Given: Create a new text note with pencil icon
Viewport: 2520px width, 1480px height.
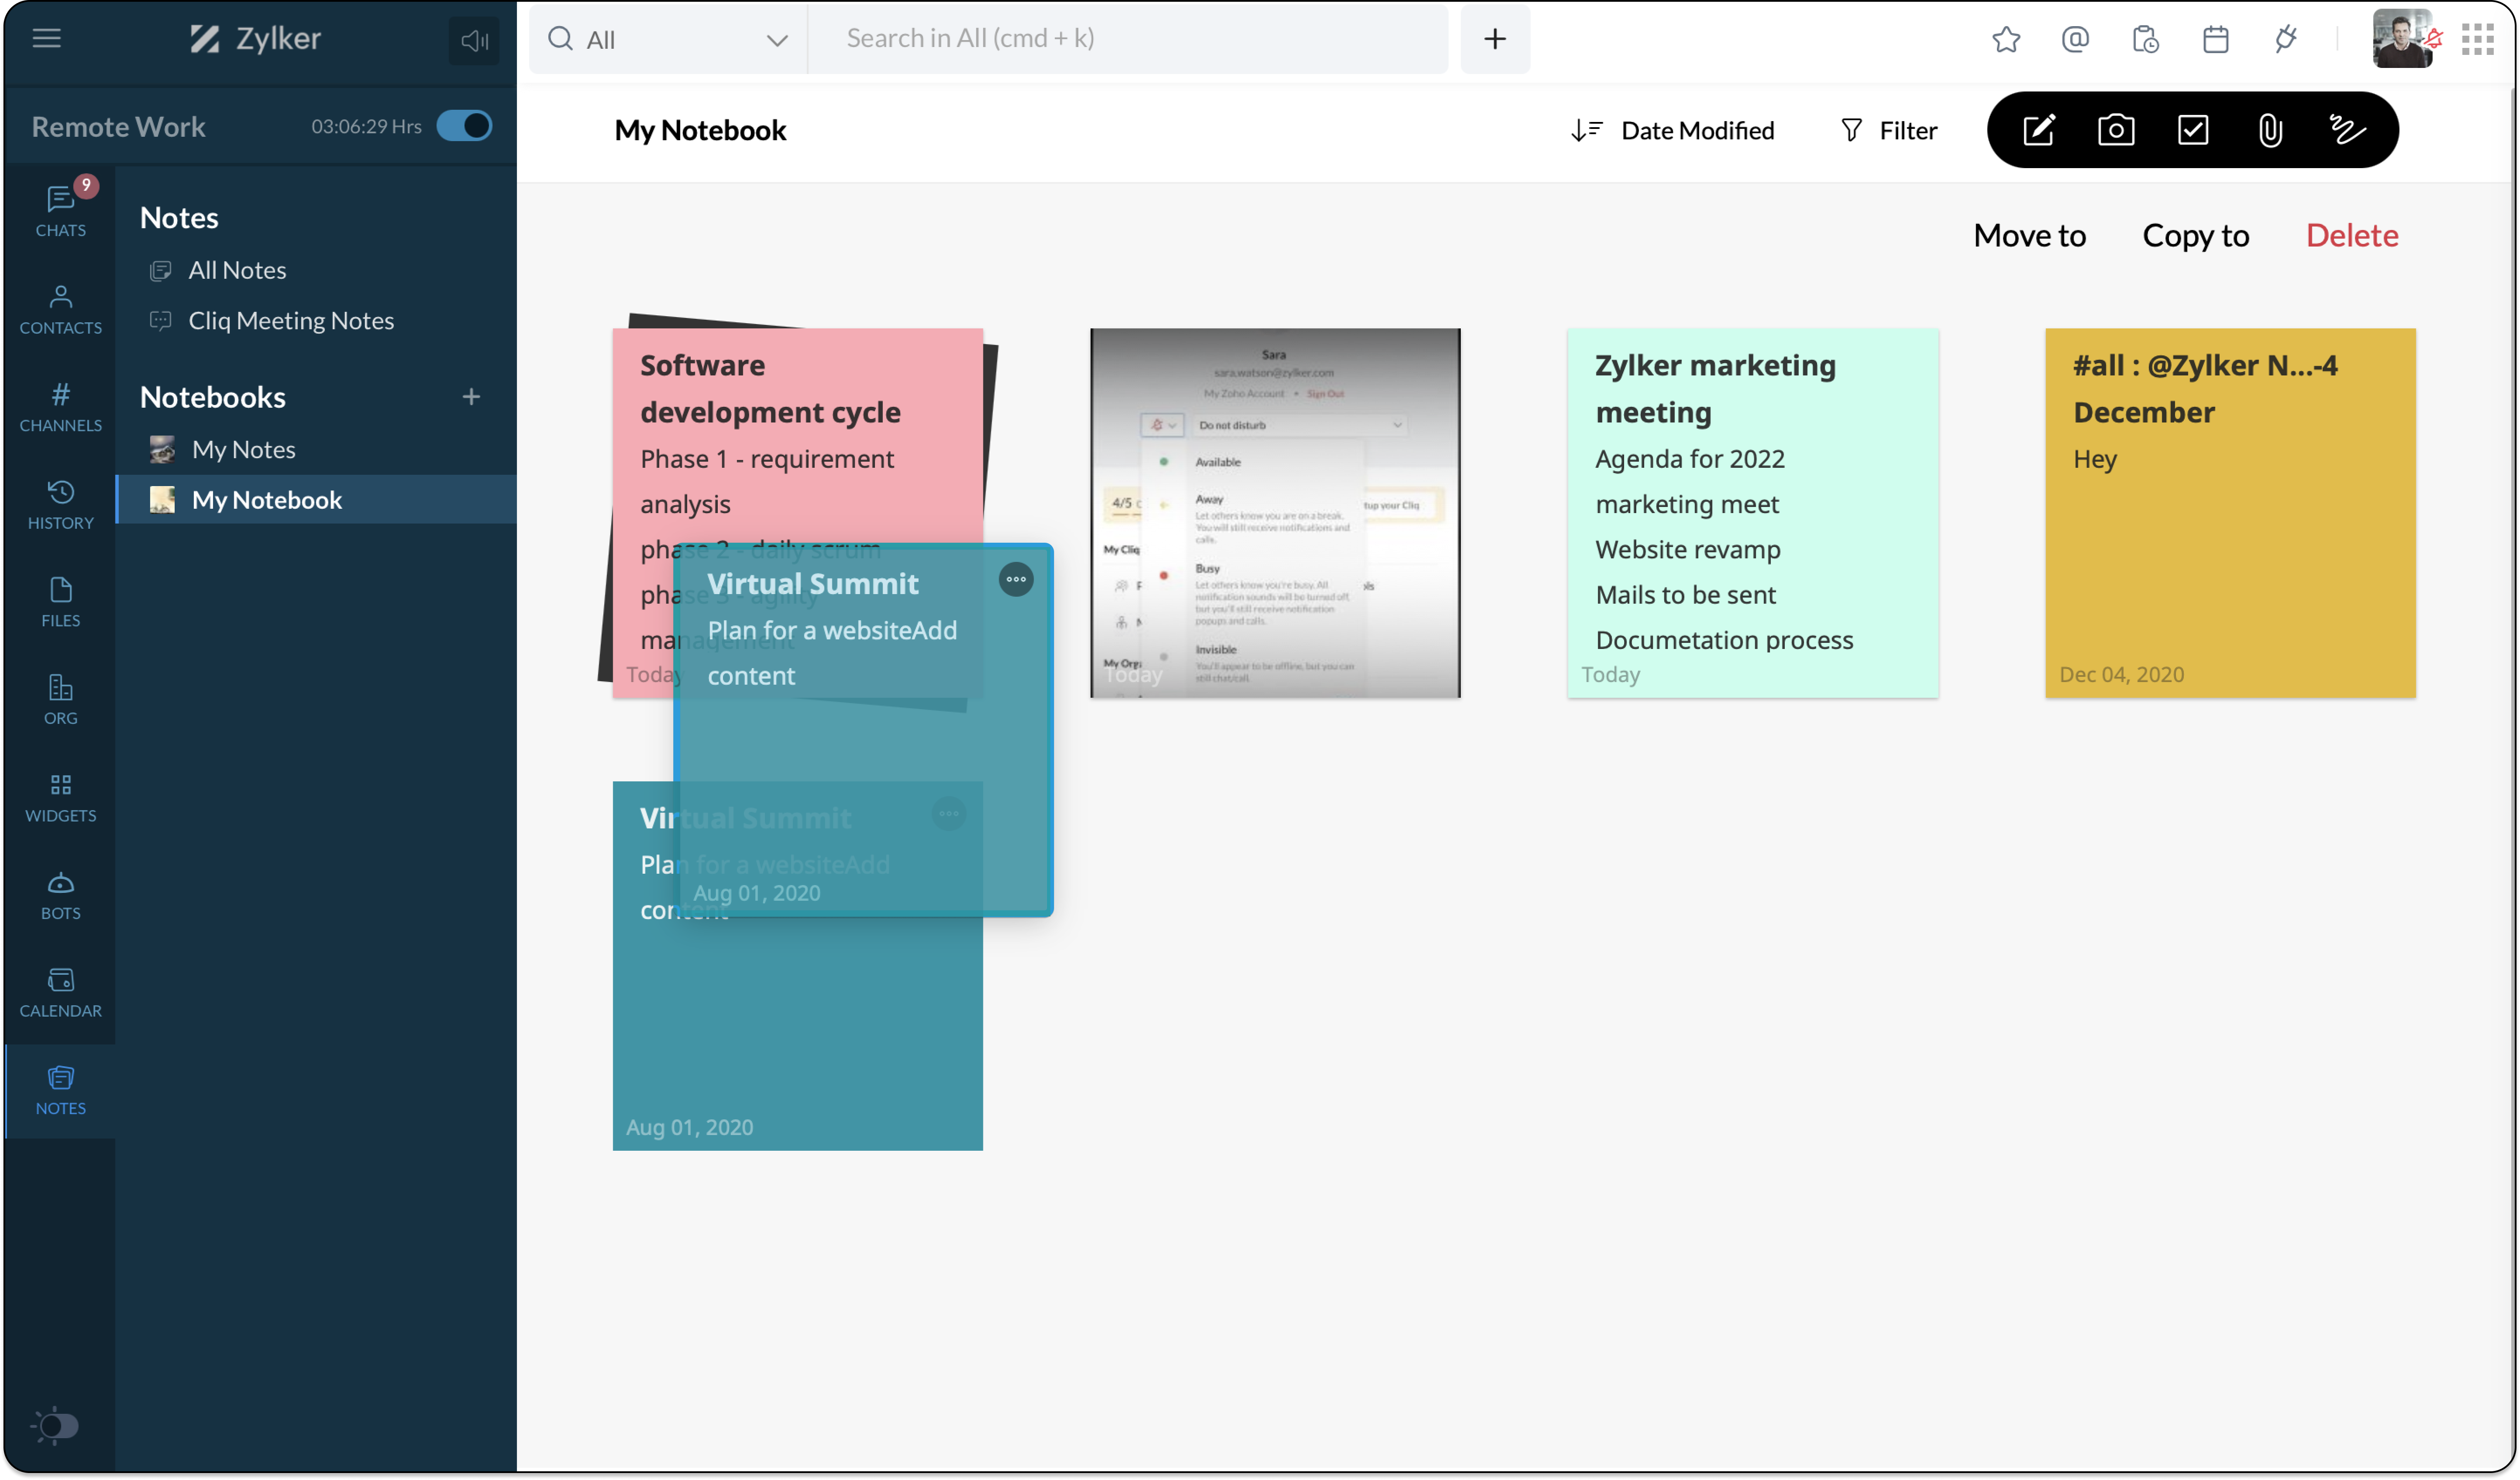Looking at the screenshot, I should [2038, 130].
